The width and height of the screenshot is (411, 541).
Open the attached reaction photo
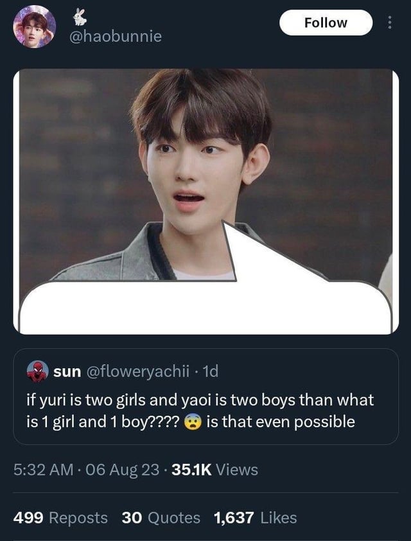206,202
